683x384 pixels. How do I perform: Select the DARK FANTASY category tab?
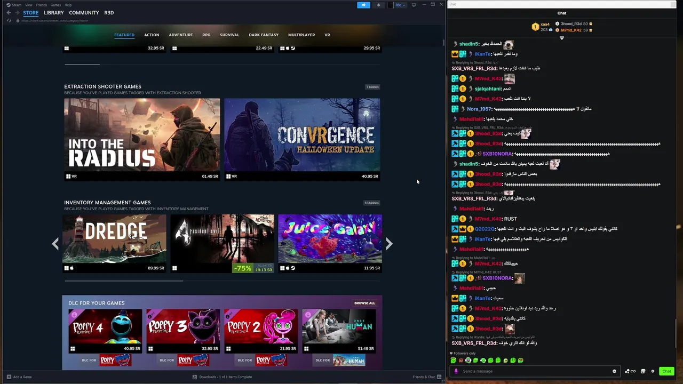(264, 35)
